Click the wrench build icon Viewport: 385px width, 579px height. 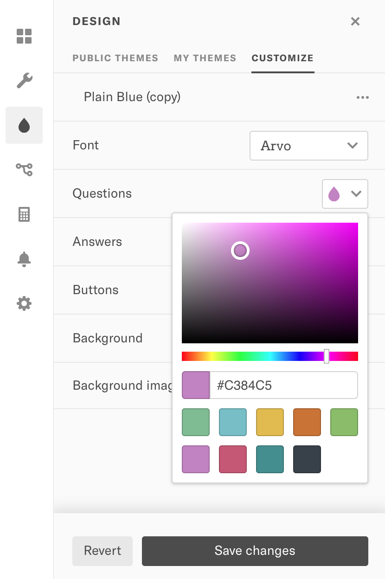click(24, 80)
